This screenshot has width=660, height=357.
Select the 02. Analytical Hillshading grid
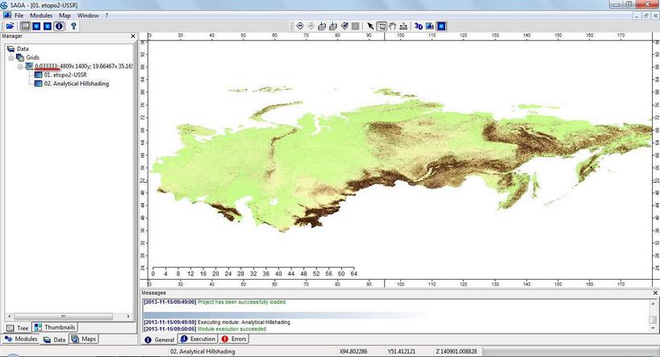77,83
